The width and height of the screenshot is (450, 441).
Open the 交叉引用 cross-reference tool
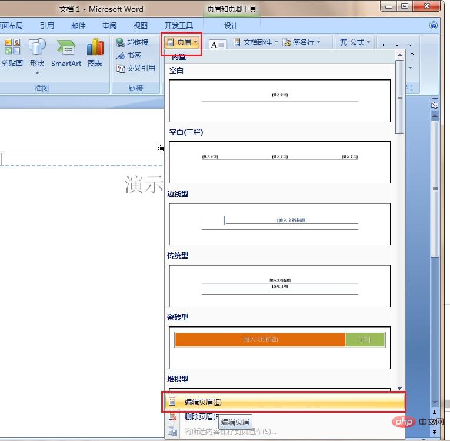tap(136, 68)
